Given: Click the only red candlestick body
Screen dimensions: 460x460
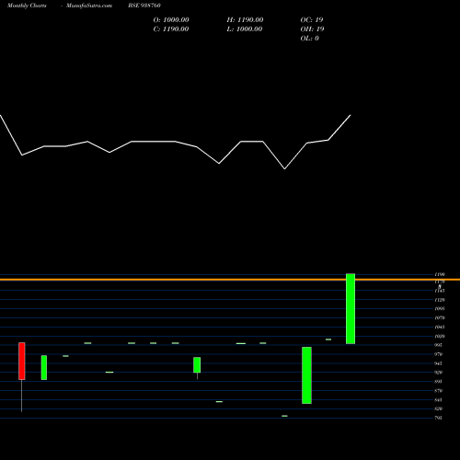Looking at the screenshot, I should click(x=22, y=361).
